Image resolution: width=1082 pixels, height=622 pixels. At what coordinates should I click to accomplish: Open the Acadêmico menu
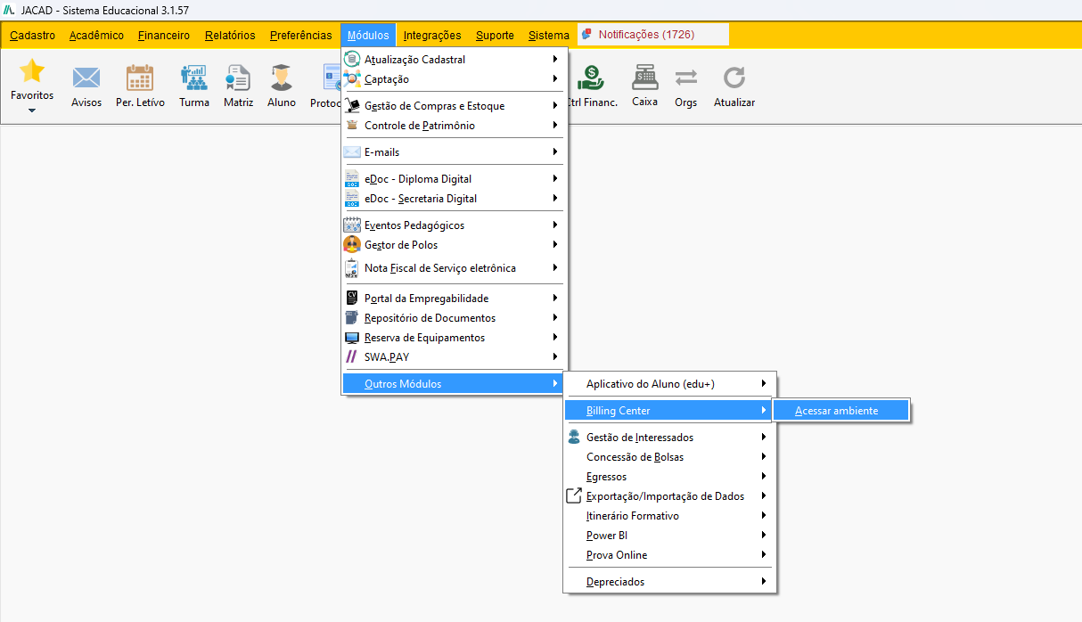(x=96, y=36)
